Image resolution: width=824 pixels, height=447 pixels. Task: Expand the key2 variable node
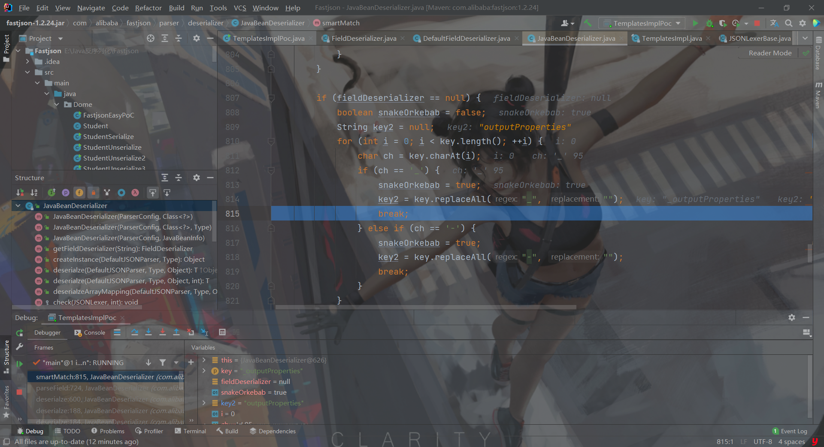[204, 403]
